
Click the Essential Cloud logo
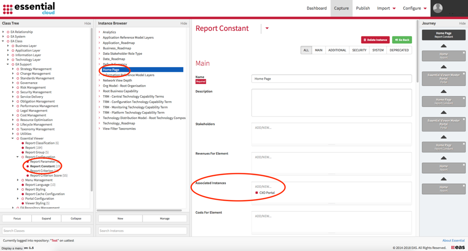(x=29, y=8)
